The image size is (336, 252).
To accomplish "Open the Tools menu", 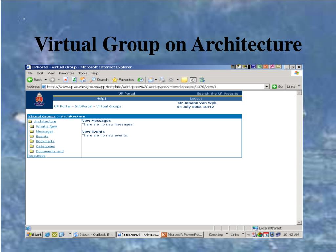I will click(83, 73).
